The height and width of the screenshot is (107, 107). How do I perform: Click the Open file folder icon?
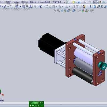tap(74, 2)
